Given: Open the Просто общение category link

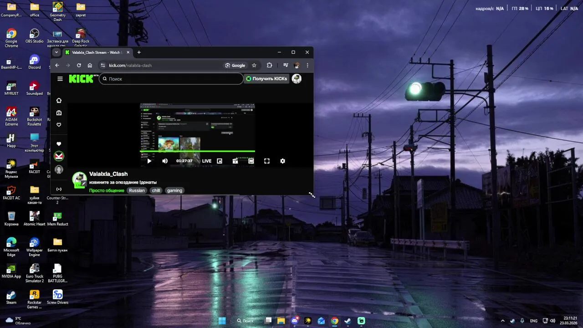Looking at the screenshot, I should [x=107, y=190].
